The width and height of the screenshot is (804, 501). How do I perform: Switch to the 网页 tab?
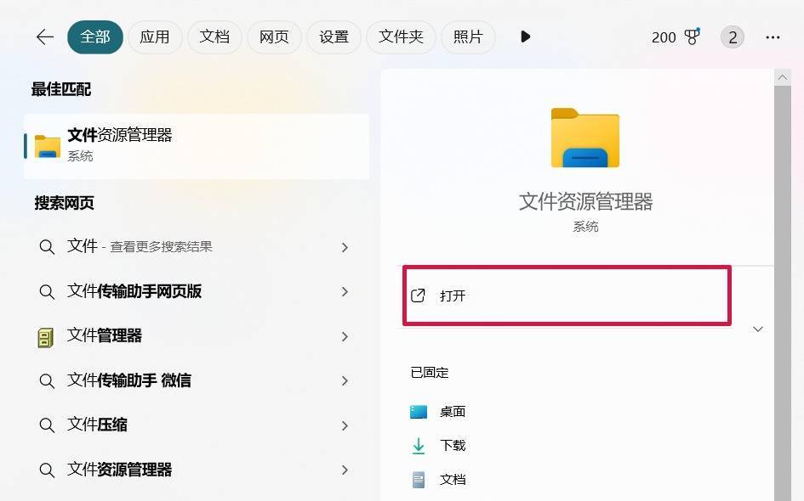pos(274,37)
